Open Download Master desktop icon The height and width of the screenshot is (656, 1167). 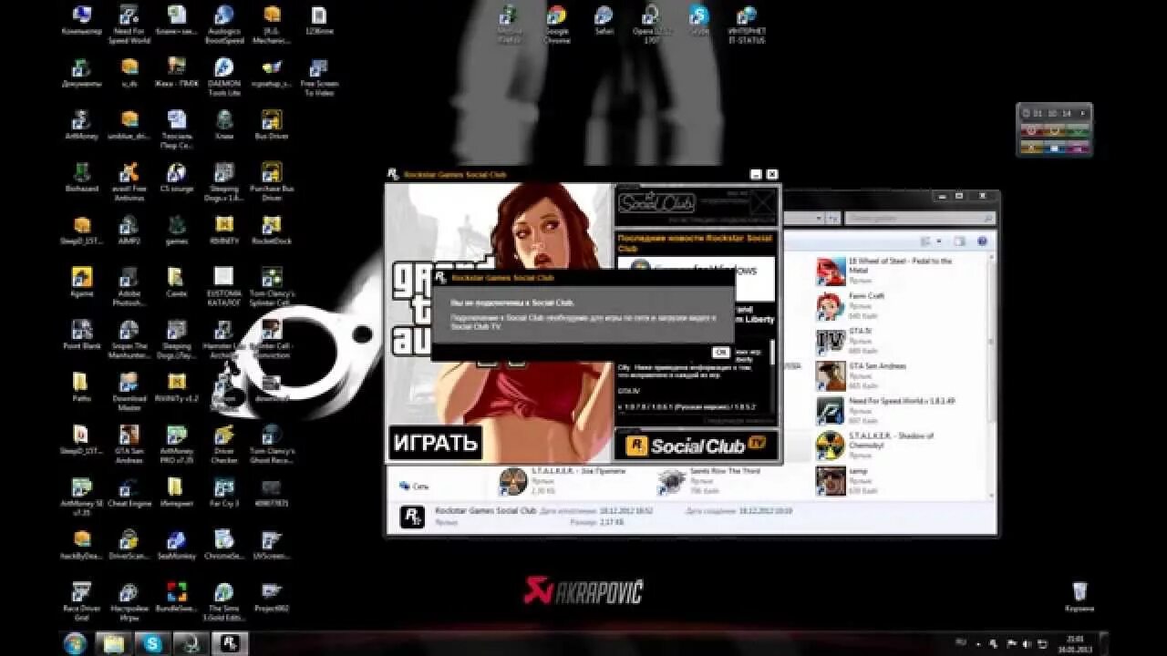129,392
